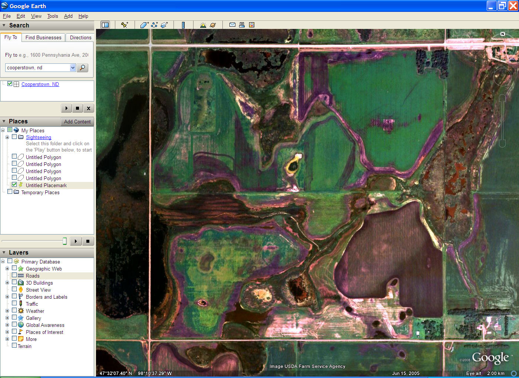Check the Sightseeing folder checkbox
Image resolution: width=519 pixels, height=378 pixels.
14,137
